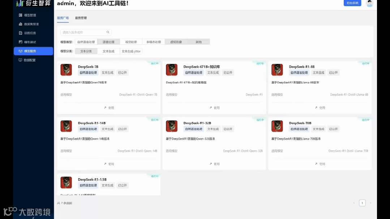Filter model type by 视觉处理
390x219 pixels.
click(x=131, y=42)
